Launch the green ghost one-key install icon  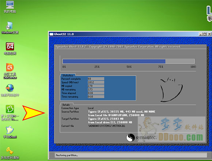pos(10,113)
